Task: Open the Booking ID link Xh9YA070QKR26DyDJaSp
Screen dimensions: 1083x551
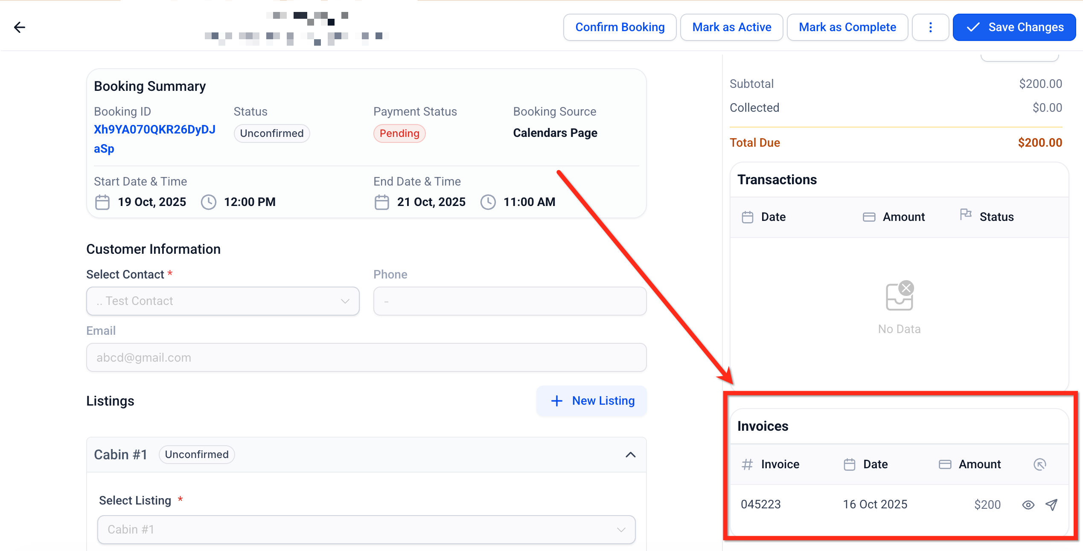Action: pos(154,130)
